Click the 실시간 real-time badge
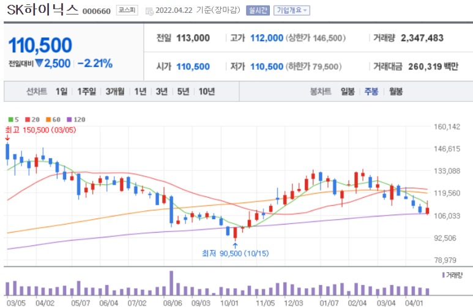 pos(258,10)
